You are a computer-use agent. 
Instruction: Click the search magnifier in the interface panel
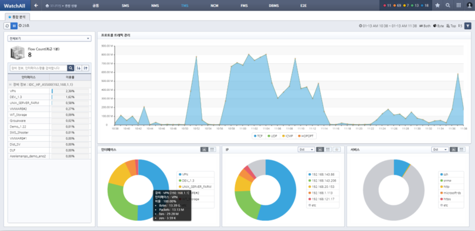pos(70,68)
